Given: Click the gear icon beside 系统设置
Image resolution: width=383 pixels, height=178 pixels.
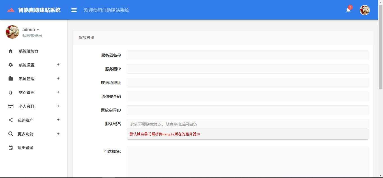Looking at the screenshot, I should [x=10, y=65].
